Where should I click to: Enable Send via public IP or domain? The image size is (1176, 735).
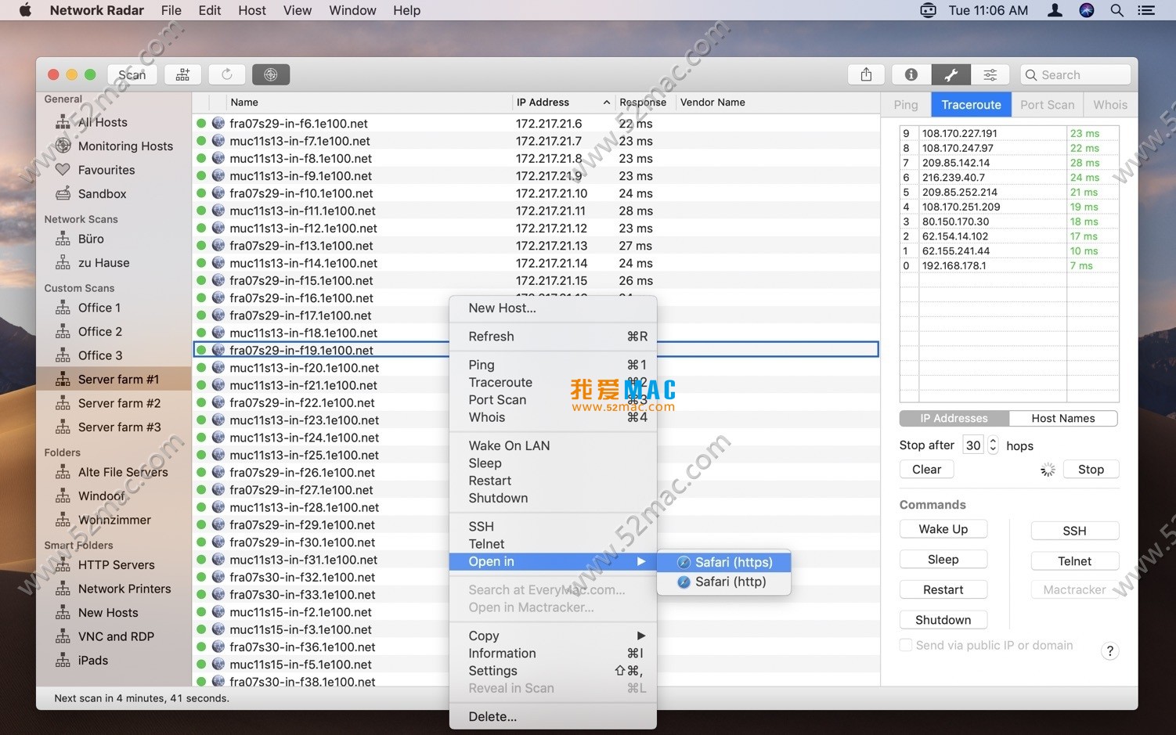(x=906, y=645)
